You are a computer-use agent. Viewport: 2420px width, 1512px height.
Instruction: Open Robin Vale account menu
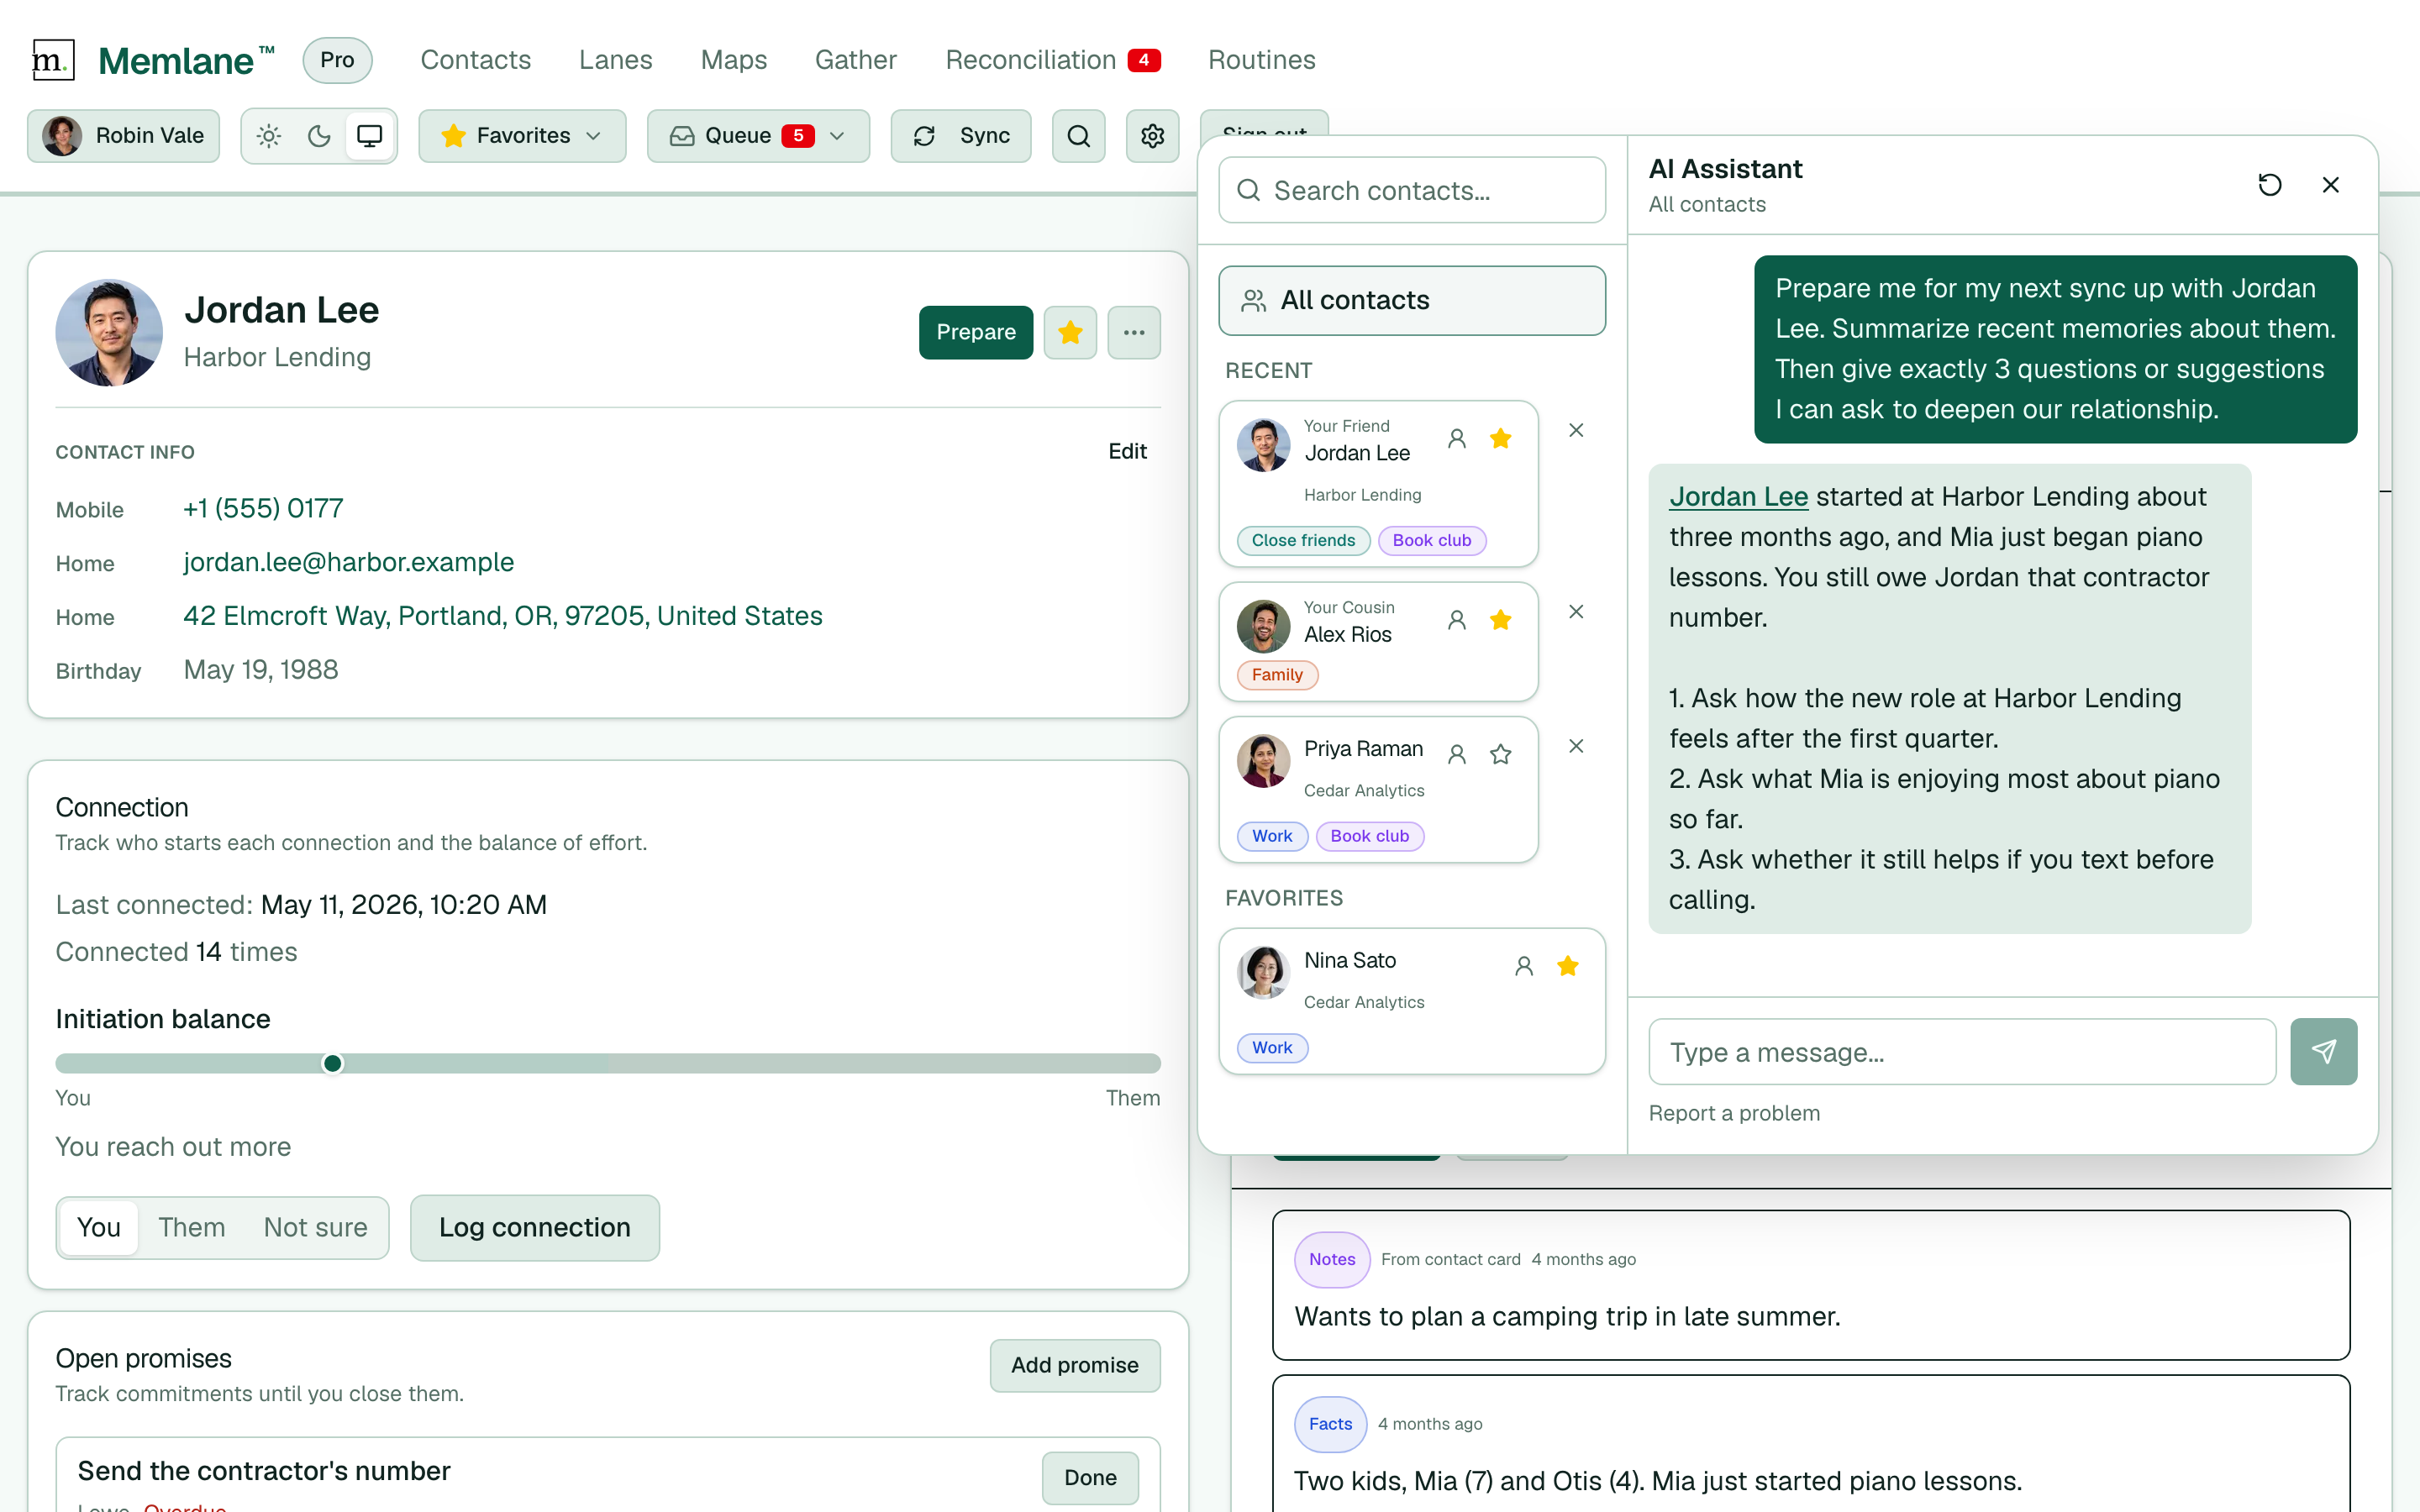click(123, 136)
